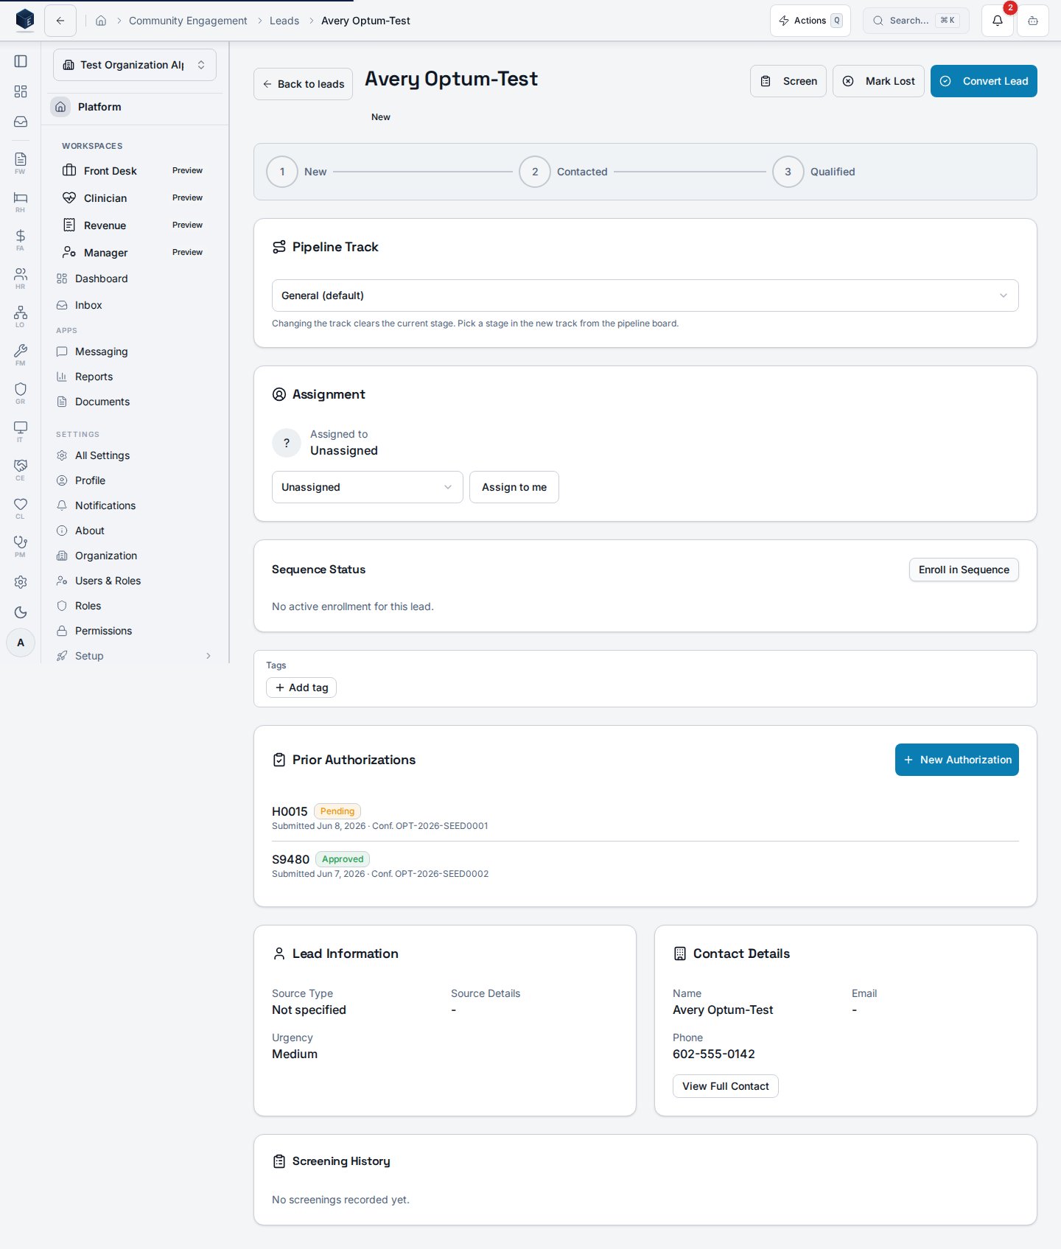Click the notifications bell icon
The height and width of the screenshot is (1249, 1061).
pyautogui.click(x=998, y=21)
